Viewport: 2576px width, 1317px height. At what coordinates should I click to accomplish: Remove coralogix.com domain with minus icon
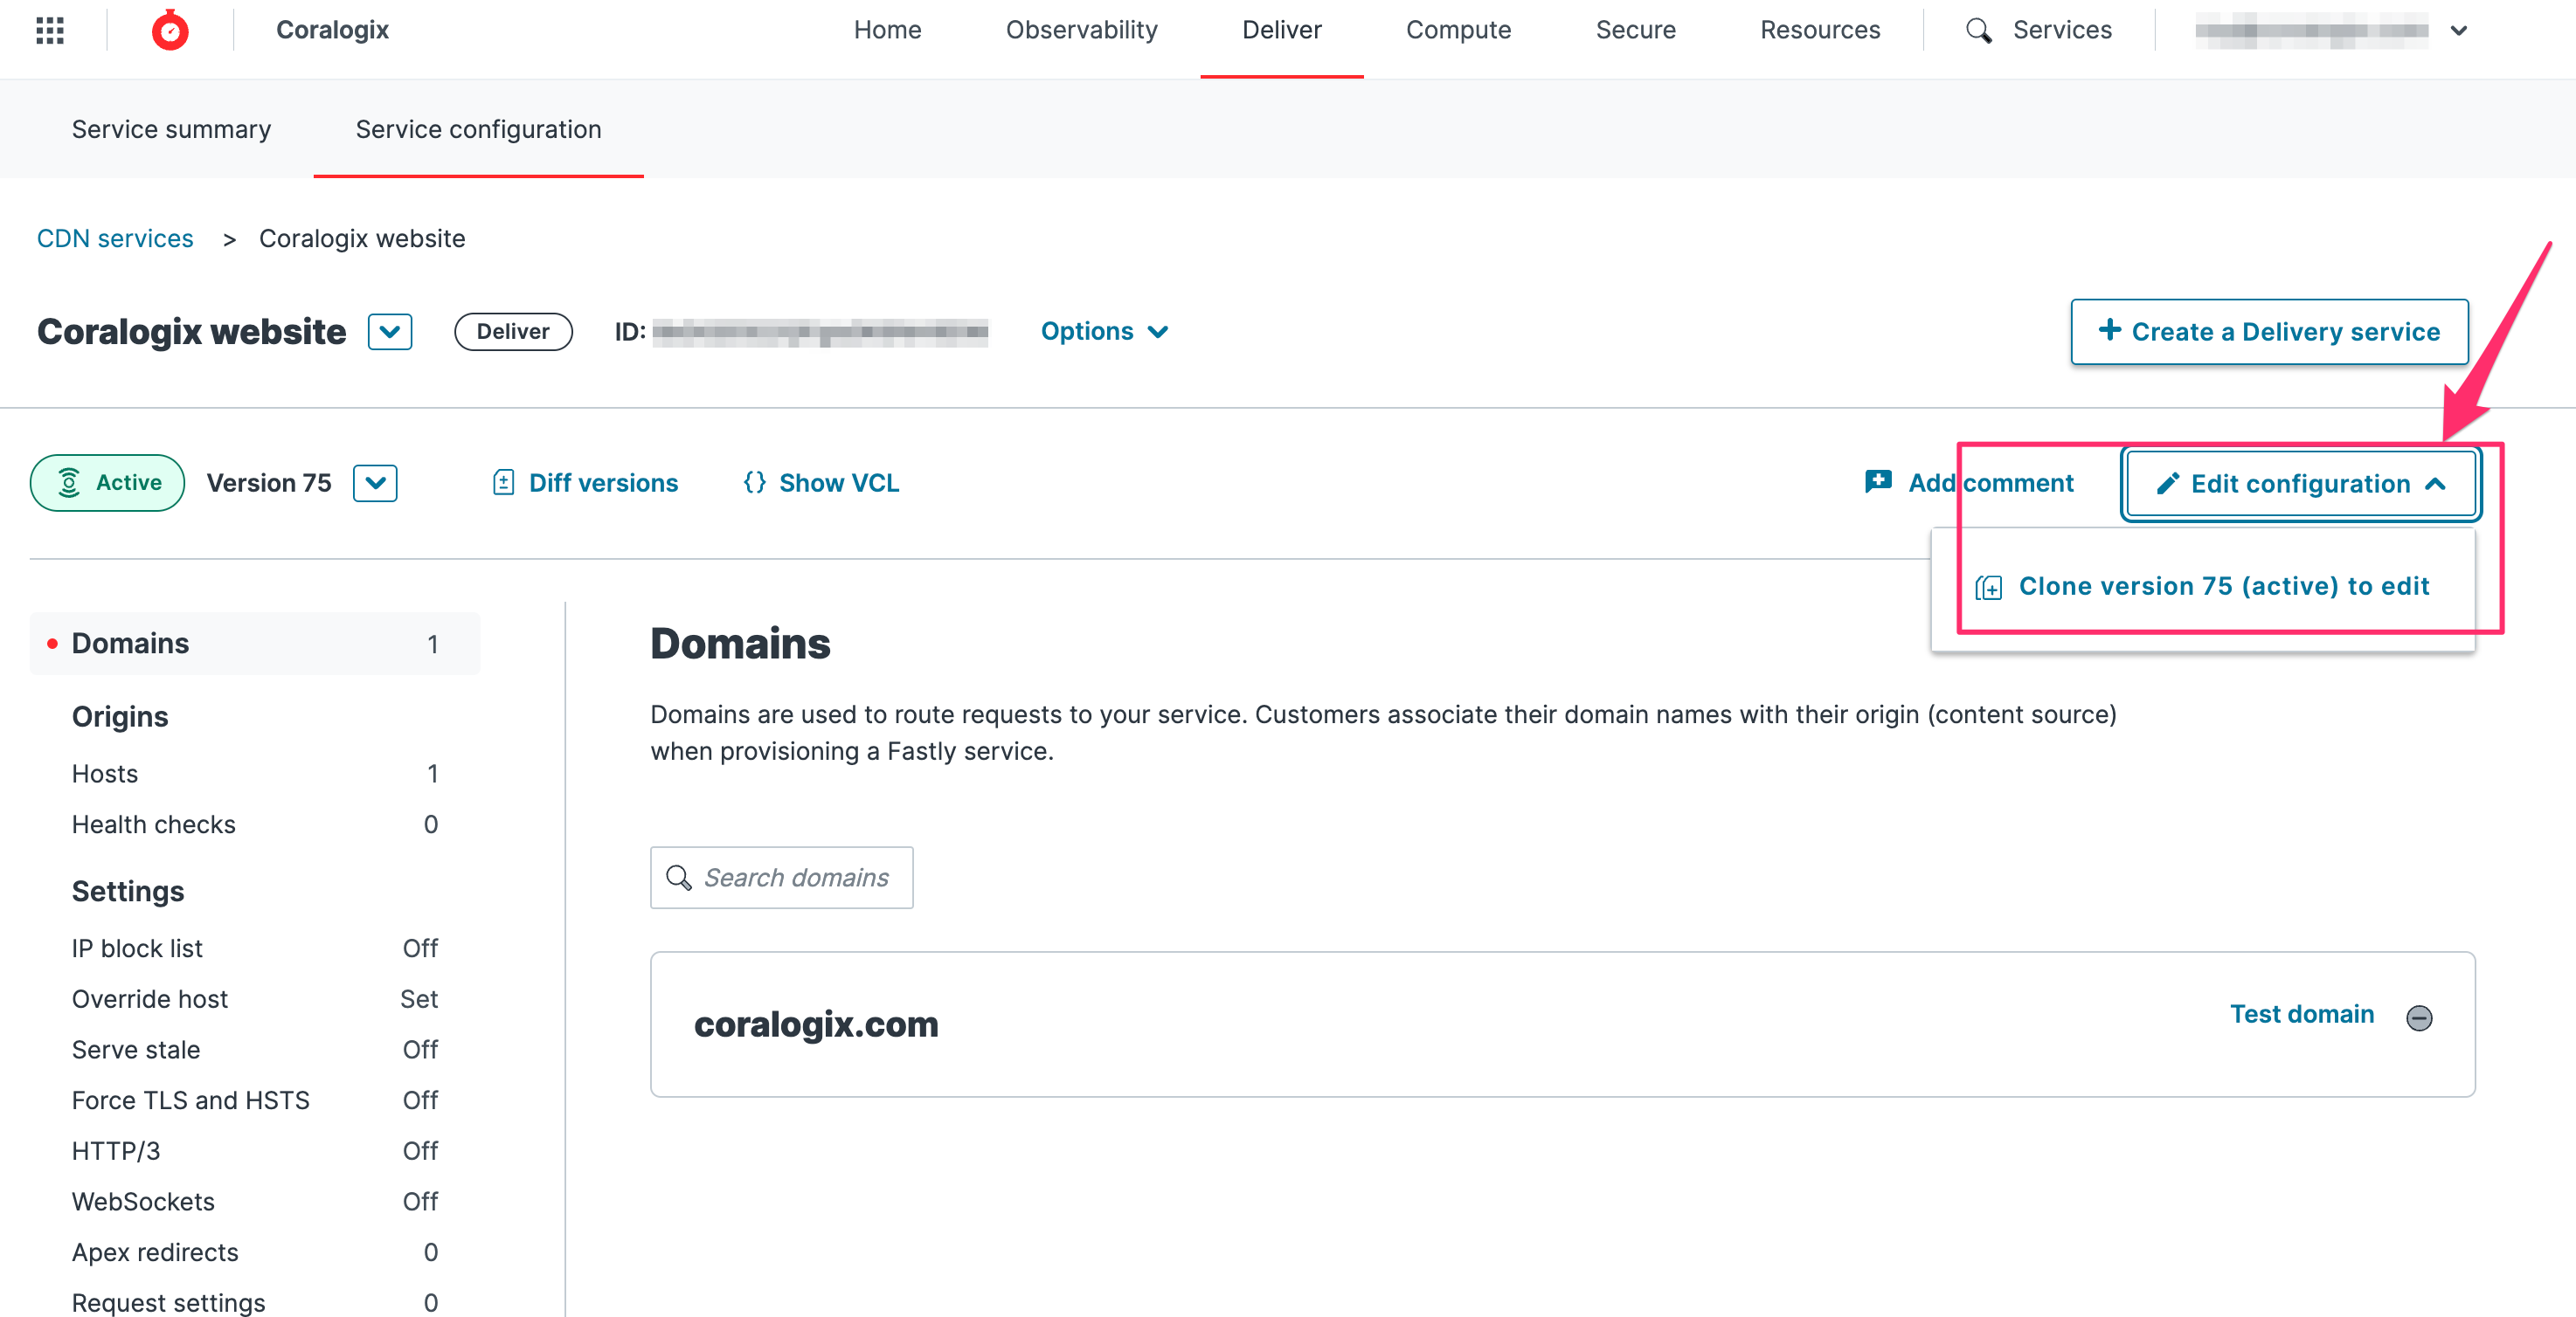2418,1017
